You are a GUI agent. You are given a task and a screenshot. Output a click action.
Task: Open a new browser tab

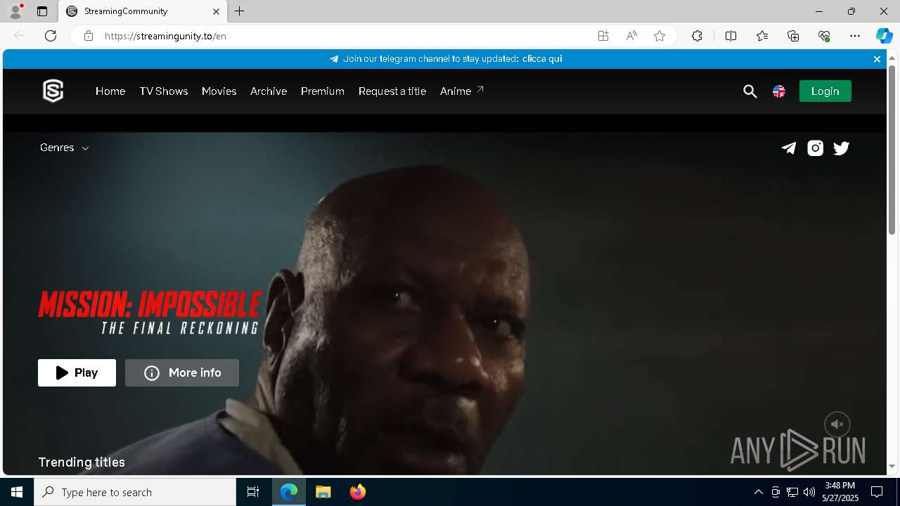pyautogui.click(x=240, y=11)
